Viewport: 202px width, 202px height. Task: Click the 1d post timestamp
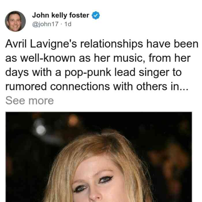pos(68,24)
